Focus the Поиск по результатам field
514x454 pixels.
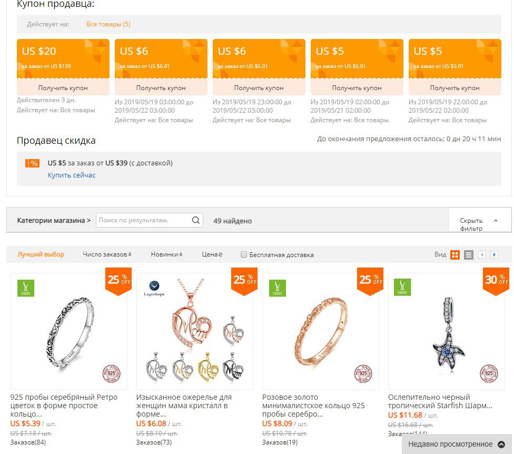tap(144, 220)
